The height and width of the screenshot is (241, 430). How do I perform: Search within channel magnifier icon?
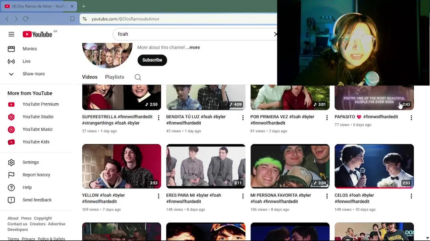[138, 77]
